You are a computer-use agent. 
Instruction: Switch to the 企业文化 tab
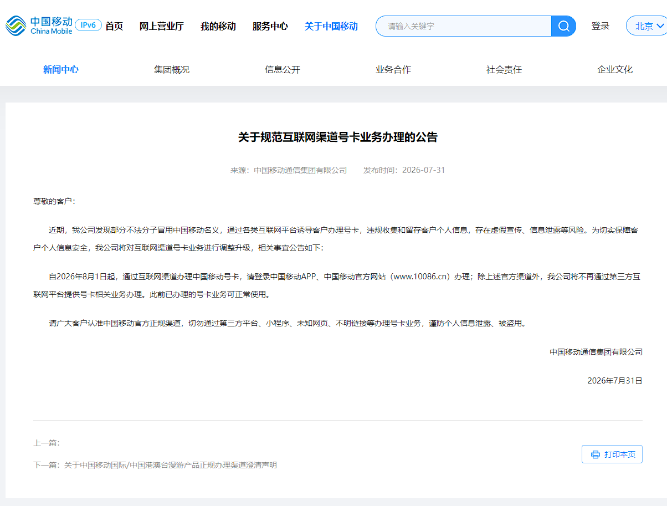615,69
